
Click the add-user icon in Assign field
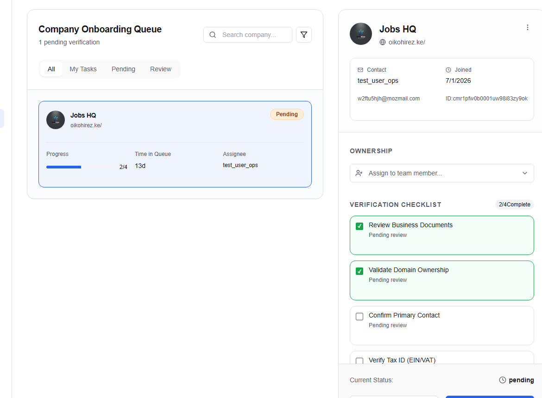point(359,173)
